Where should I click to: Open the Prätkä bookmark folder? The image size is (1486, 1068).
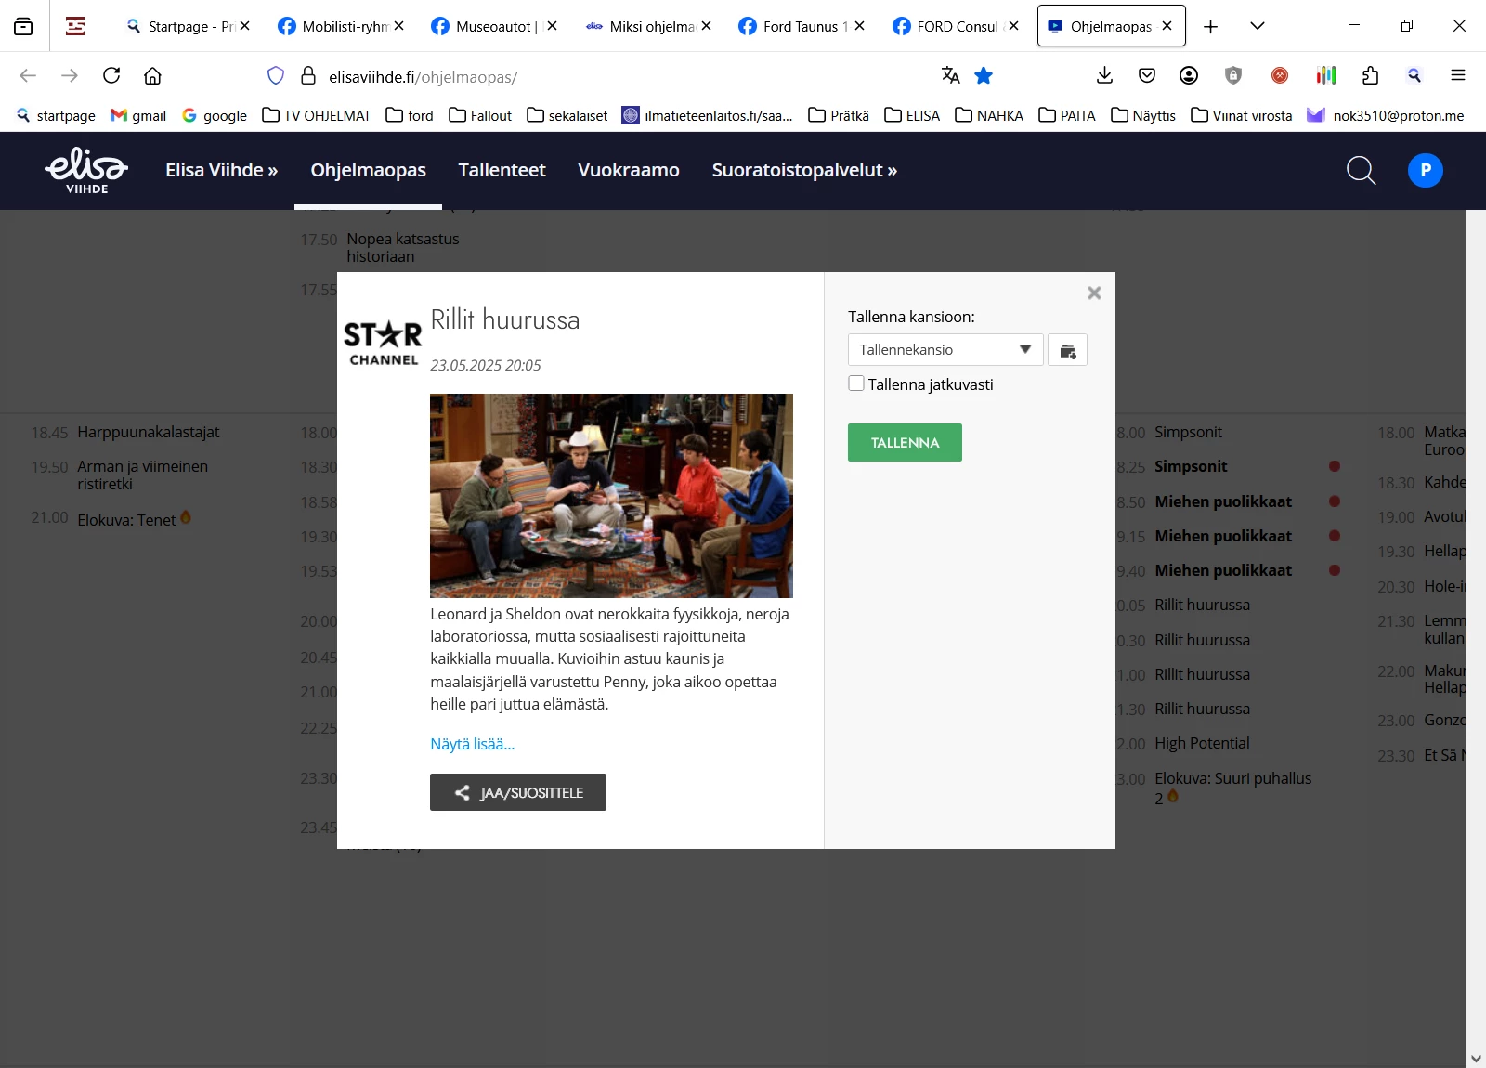[x=839, y=115]
